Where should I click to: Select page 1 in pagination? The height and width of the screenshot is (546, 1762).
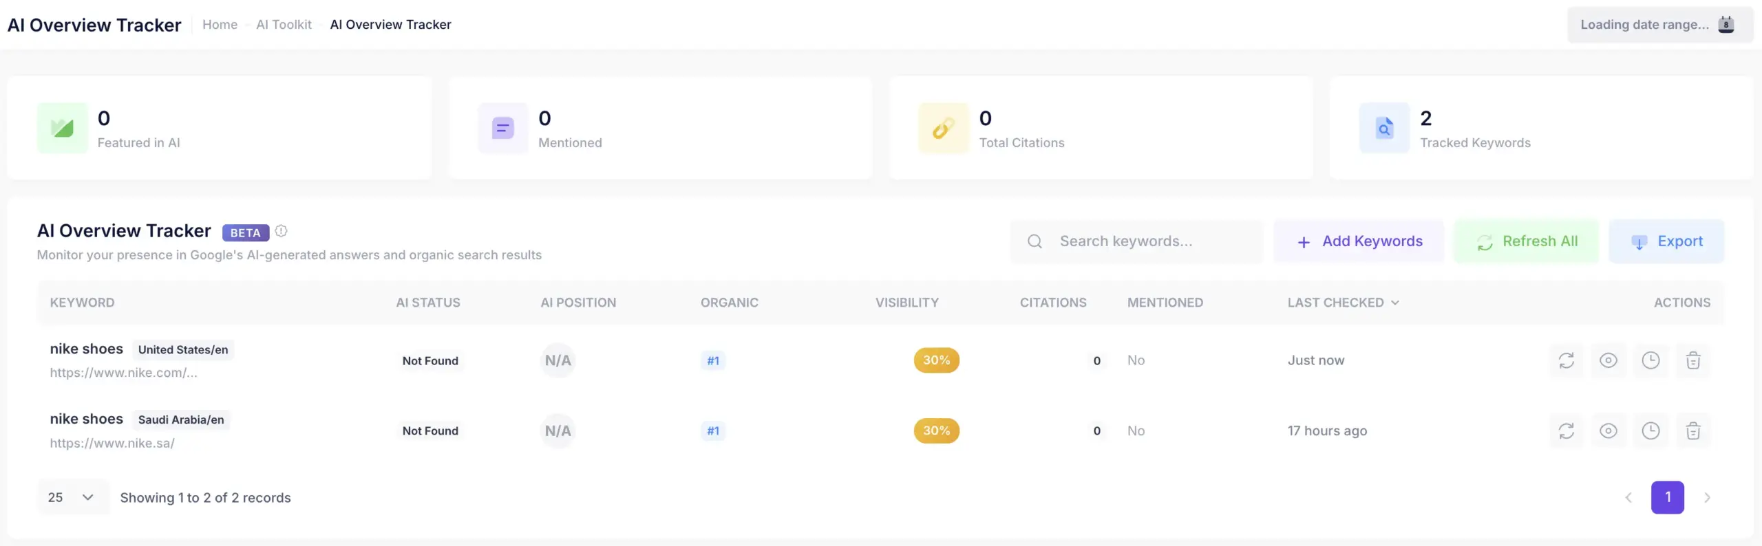pyautogui.click(x=1667, y=497)
